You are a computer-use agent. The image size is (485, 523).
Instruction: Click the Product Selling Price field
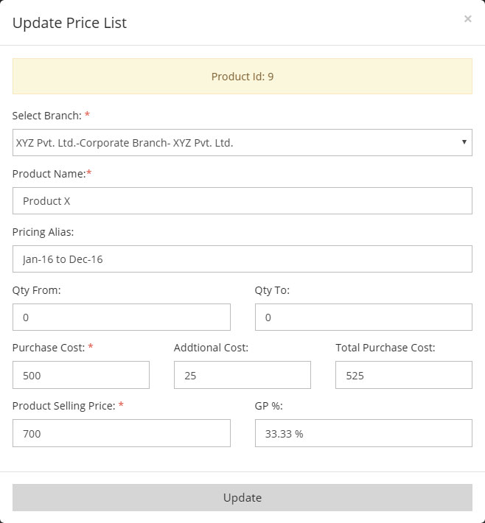(x=122, y=433)
